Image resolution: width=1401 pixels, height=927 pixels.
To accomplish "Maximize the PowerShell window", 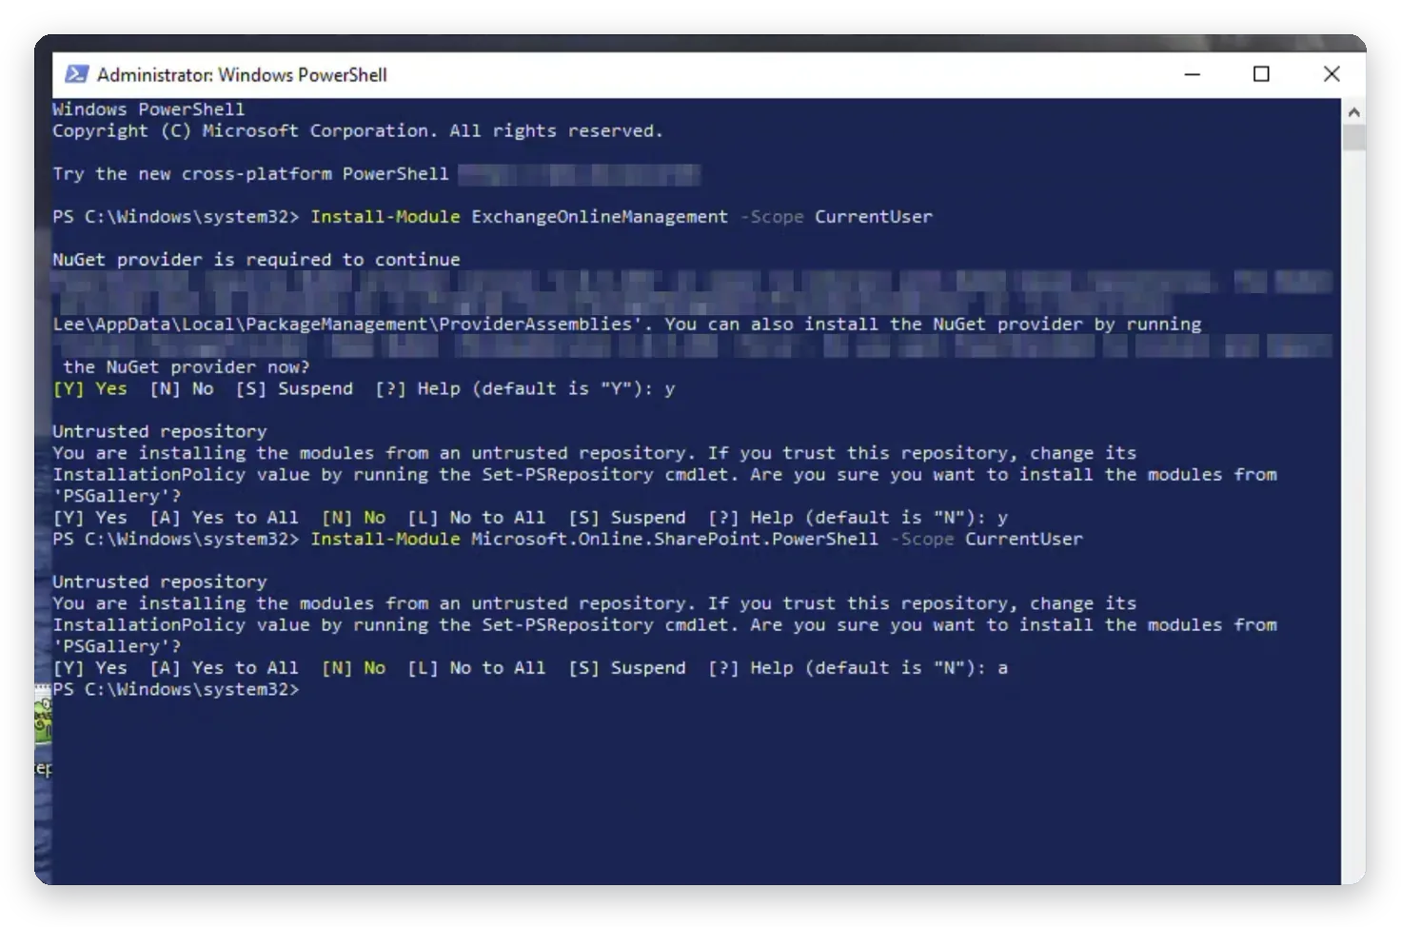I will [x=1261, y=74].
